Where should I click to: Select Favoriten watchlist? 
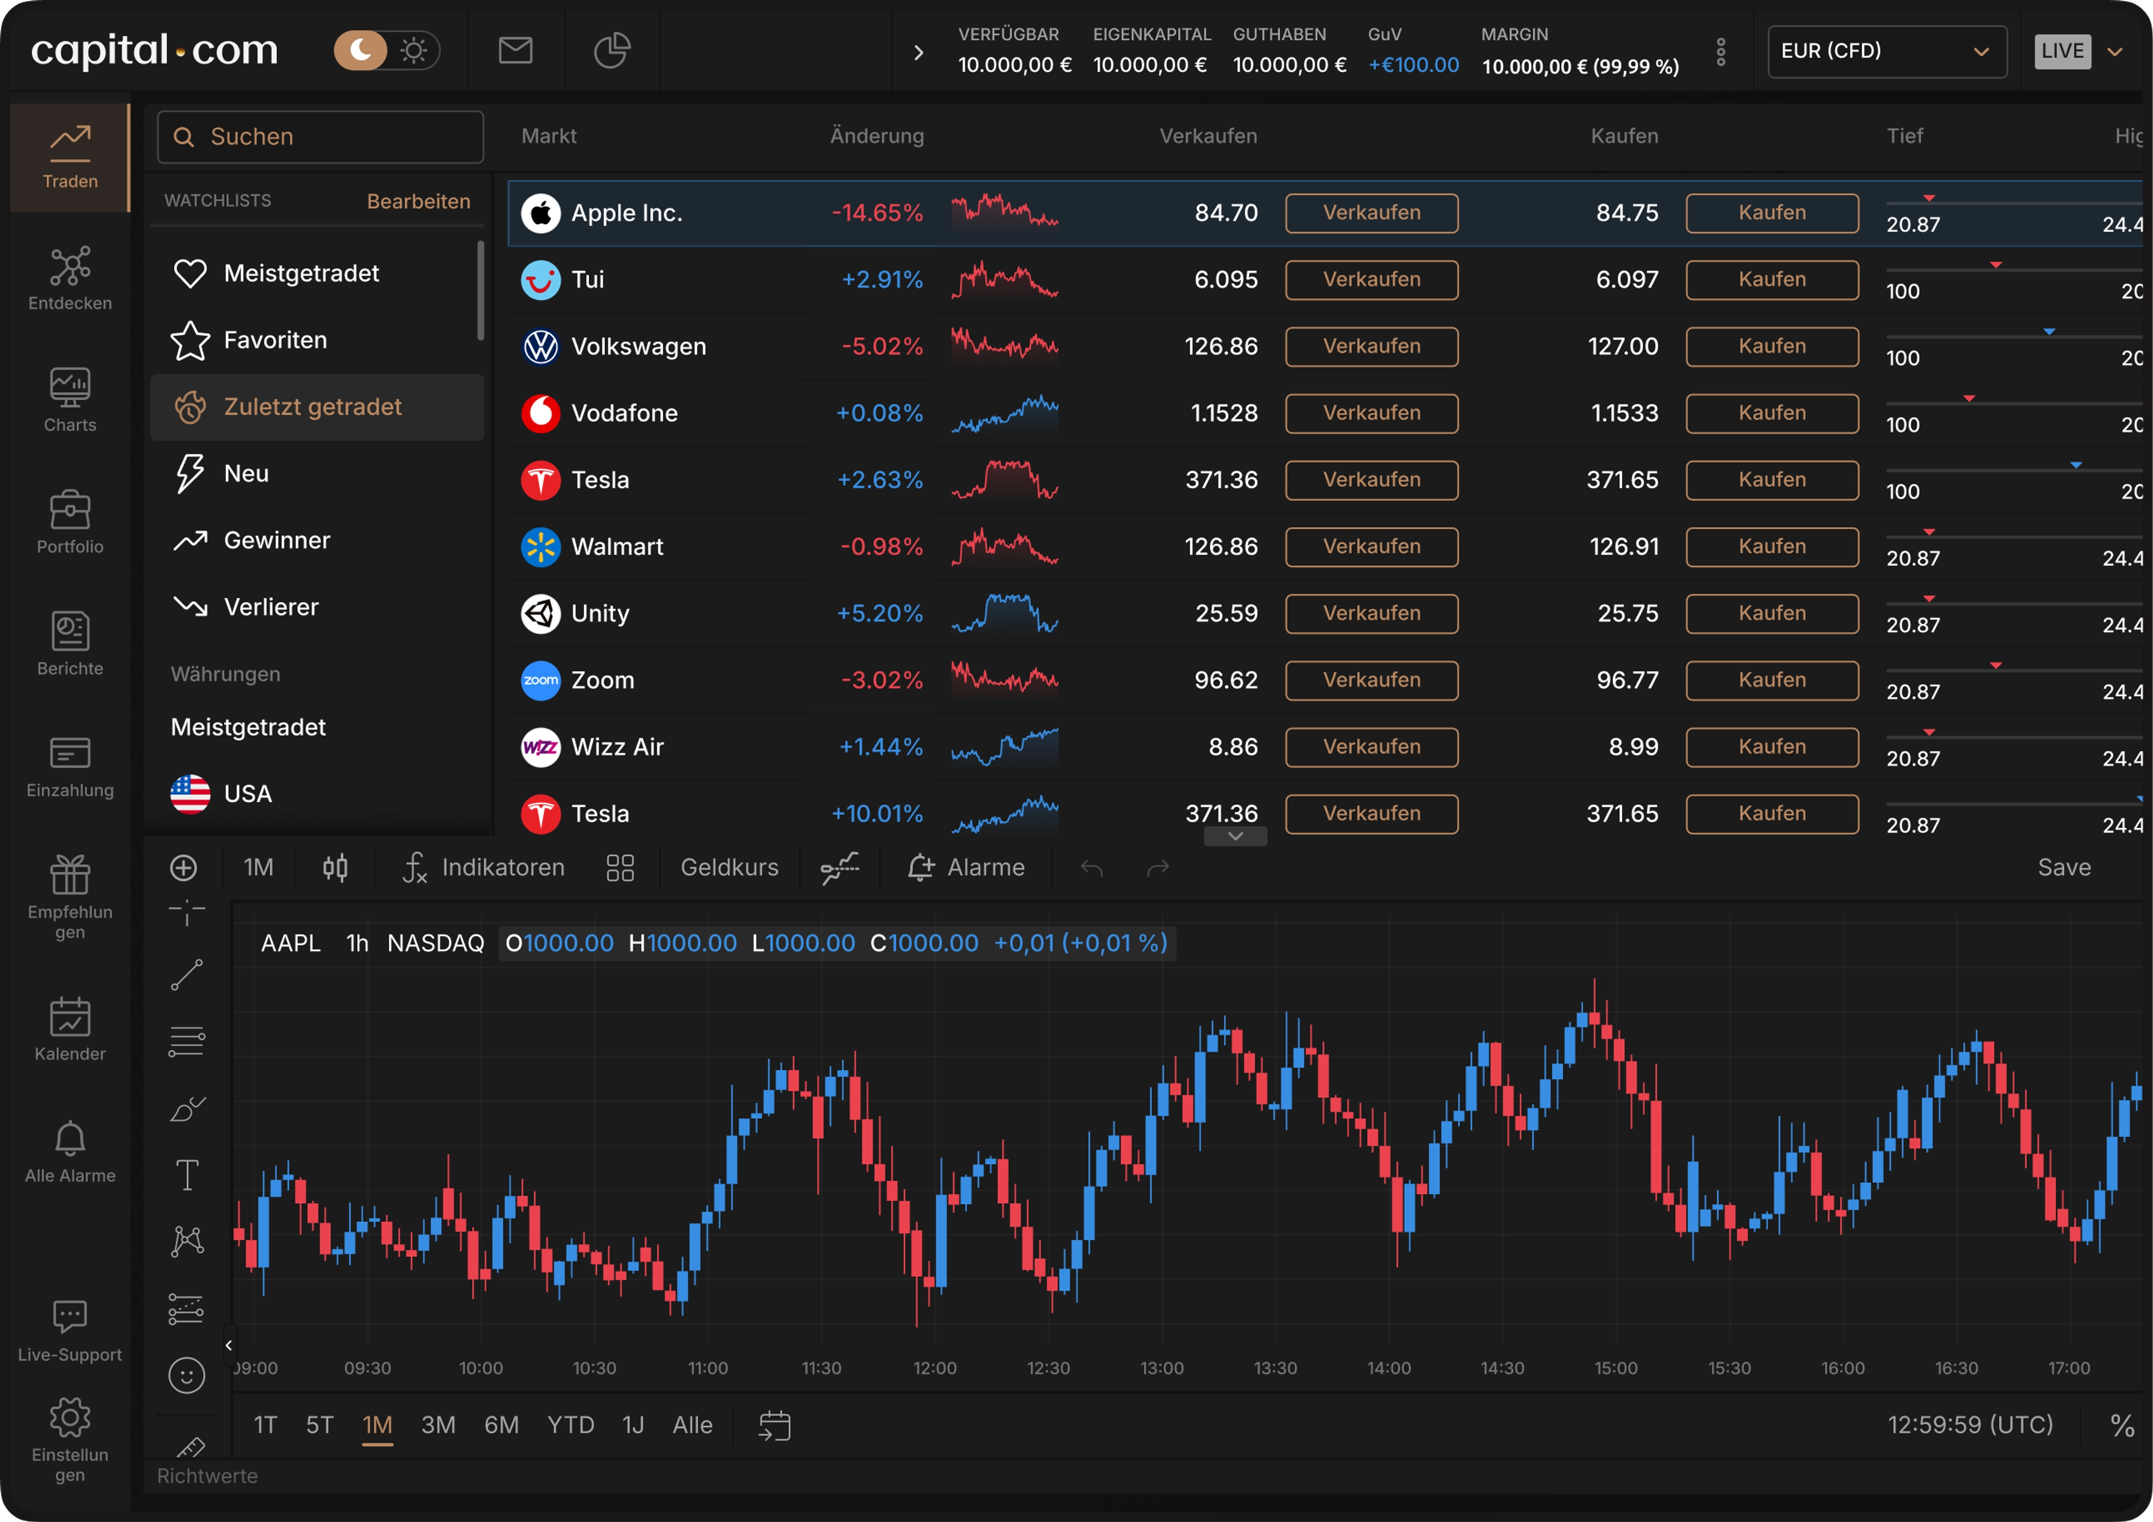click(x=317, y=340)
